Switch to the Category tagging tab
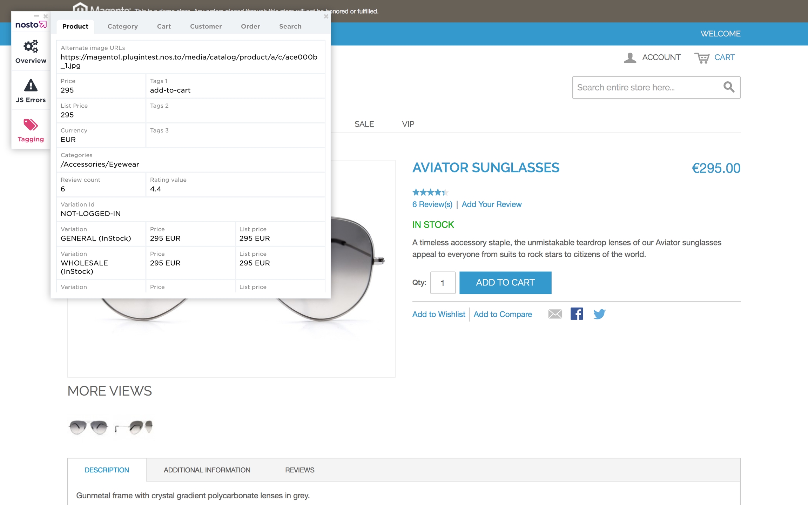This screenshot has height=505, width=808. pos(122,26)
